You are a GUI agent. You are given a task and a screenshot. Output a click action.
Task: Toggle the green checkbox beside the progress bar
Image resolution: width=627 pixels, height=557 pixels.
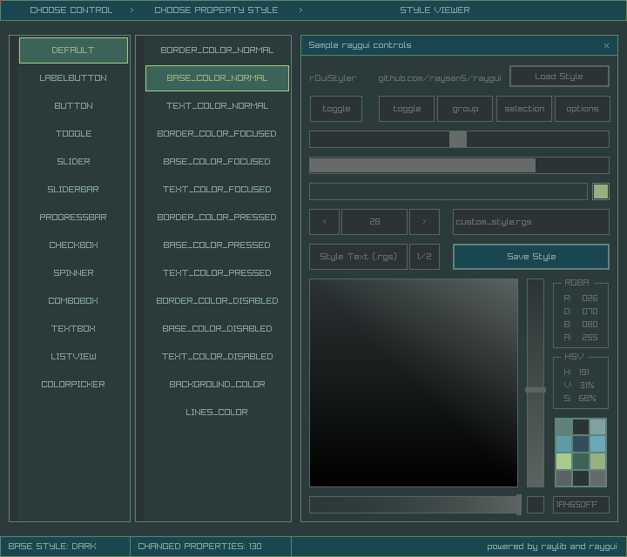pyautogui.click(x=601, y=191)
